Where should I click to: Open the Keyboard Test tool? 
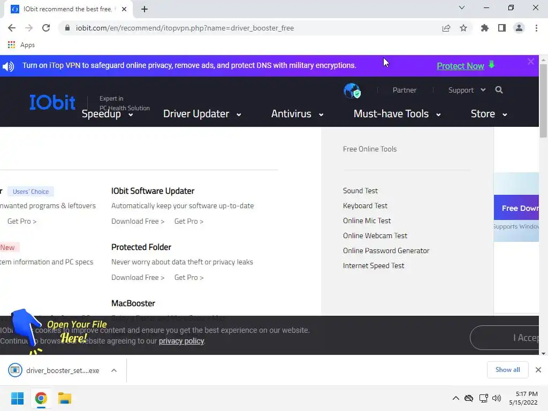[x=365, y=206]
